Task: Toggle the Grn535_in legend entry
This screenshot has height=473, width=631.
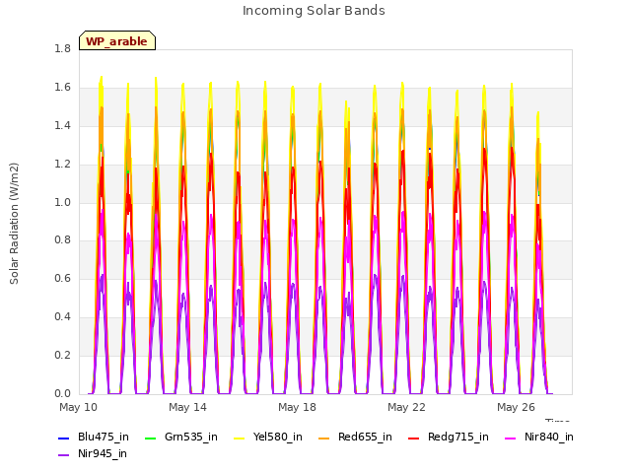Action: click(181, 438)
